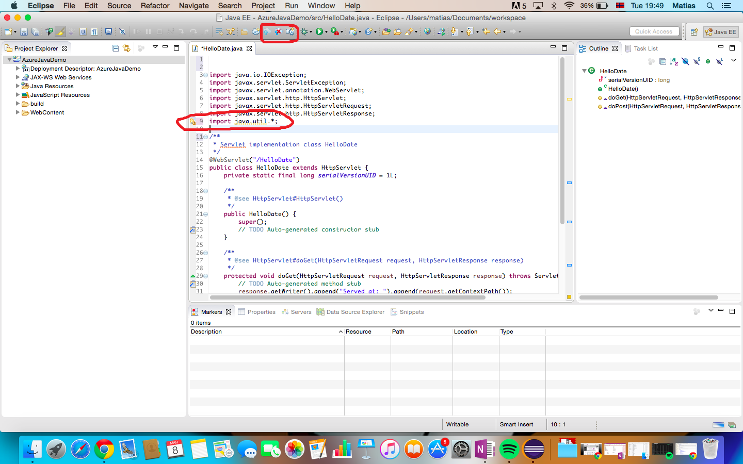Click the Previous Annotation arrow icon
The width and height of the screenshot is (743, 464).
click(x=469, y=31)
